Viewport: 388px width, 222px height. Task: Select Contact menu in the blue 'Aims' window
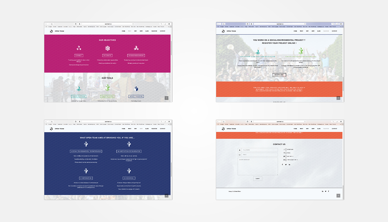point(162,129)
